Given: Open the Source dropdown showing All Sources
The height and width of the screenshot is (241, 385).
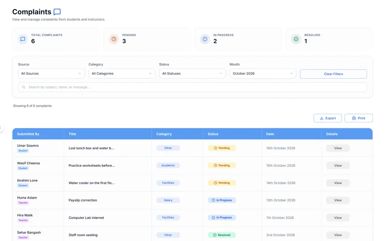Looking at the screenshot, I should 51,74.
